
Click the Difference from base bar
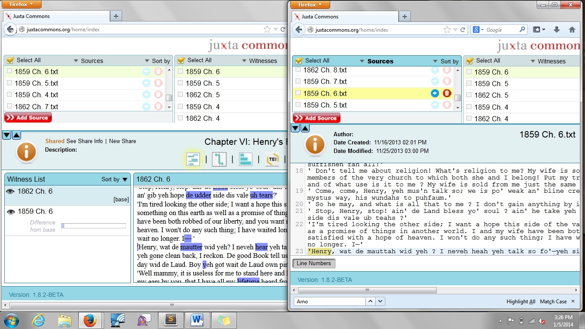[x=93, y=226]
